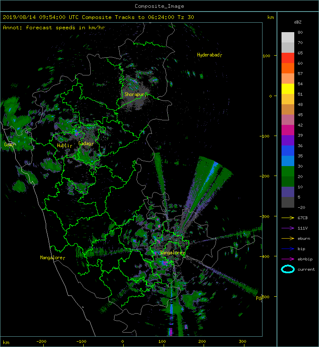Click the Bangalore city label

click(173, 253)
